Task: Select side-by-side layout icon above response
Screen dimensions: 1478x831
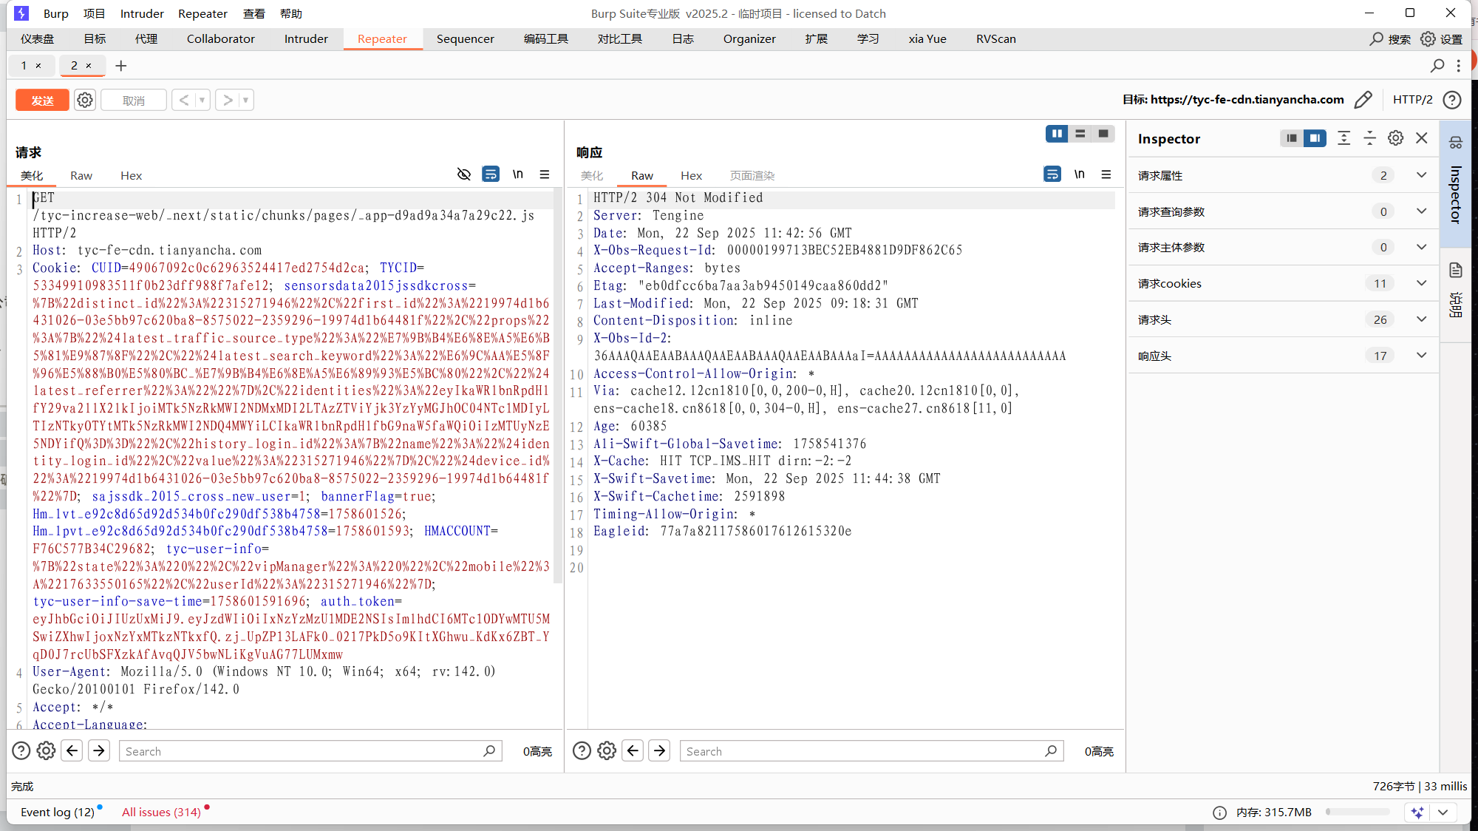Action: (x=1057, y=134)
